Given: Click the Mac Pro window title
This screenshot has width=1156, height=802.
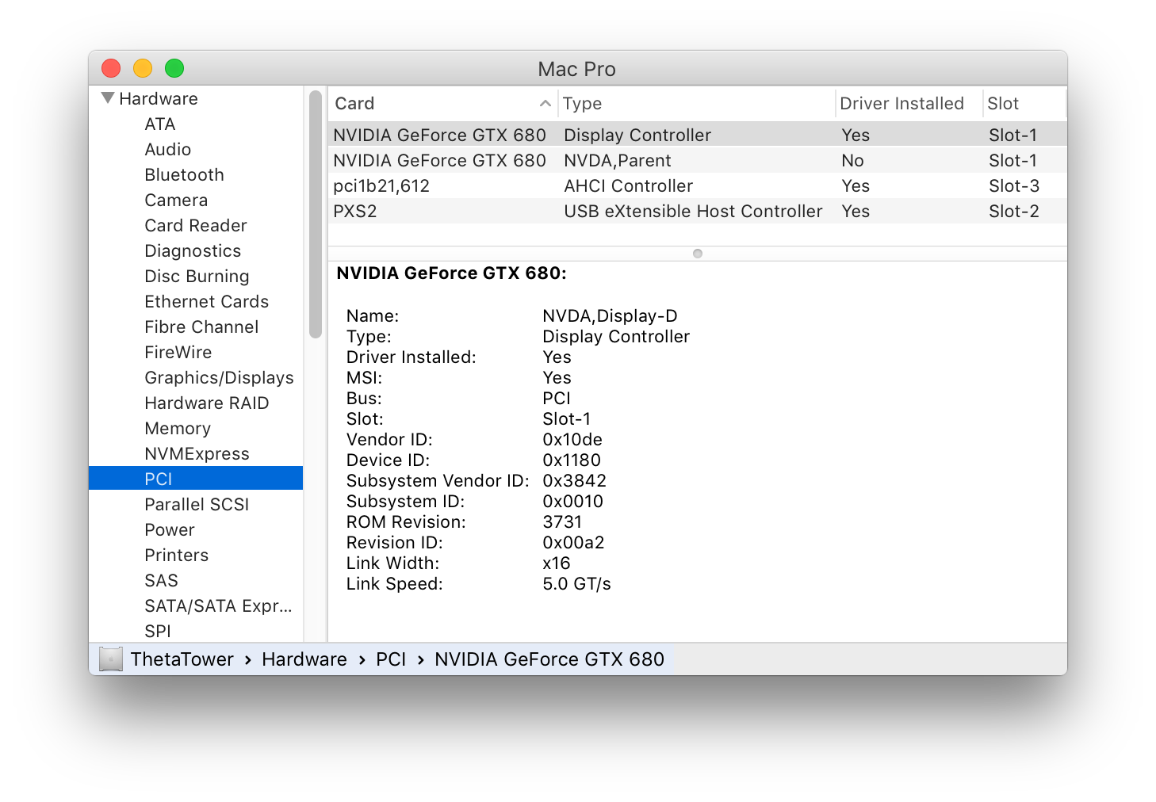Looking at the screenshot, I should pyautogui.click(x=577, y=69).
